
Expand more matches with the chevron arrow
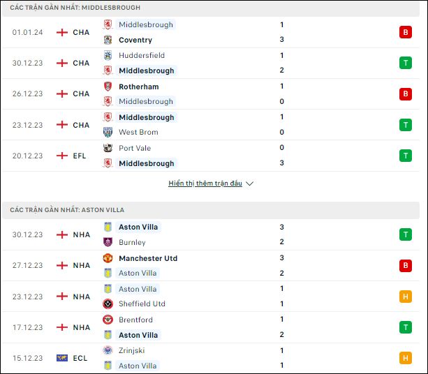(x=249, y=184)
